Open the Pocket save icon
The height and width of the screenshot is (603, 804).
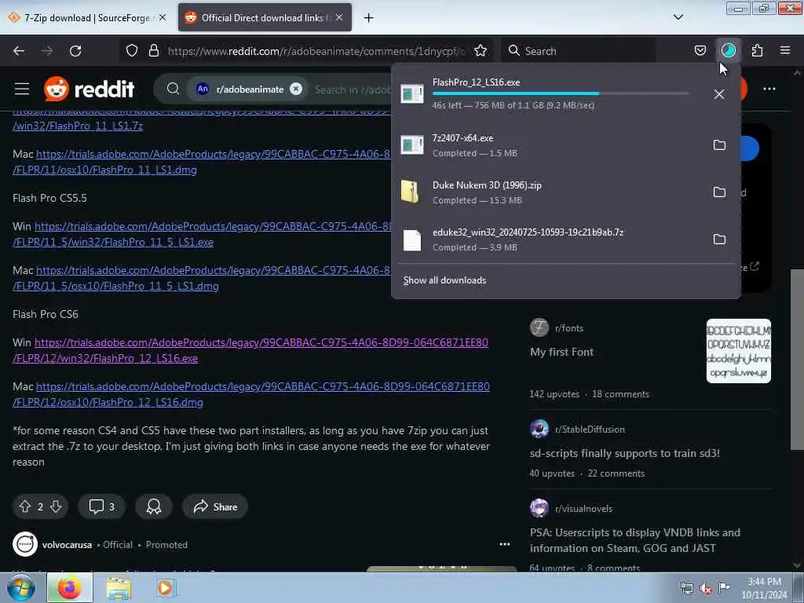point(700,51)
